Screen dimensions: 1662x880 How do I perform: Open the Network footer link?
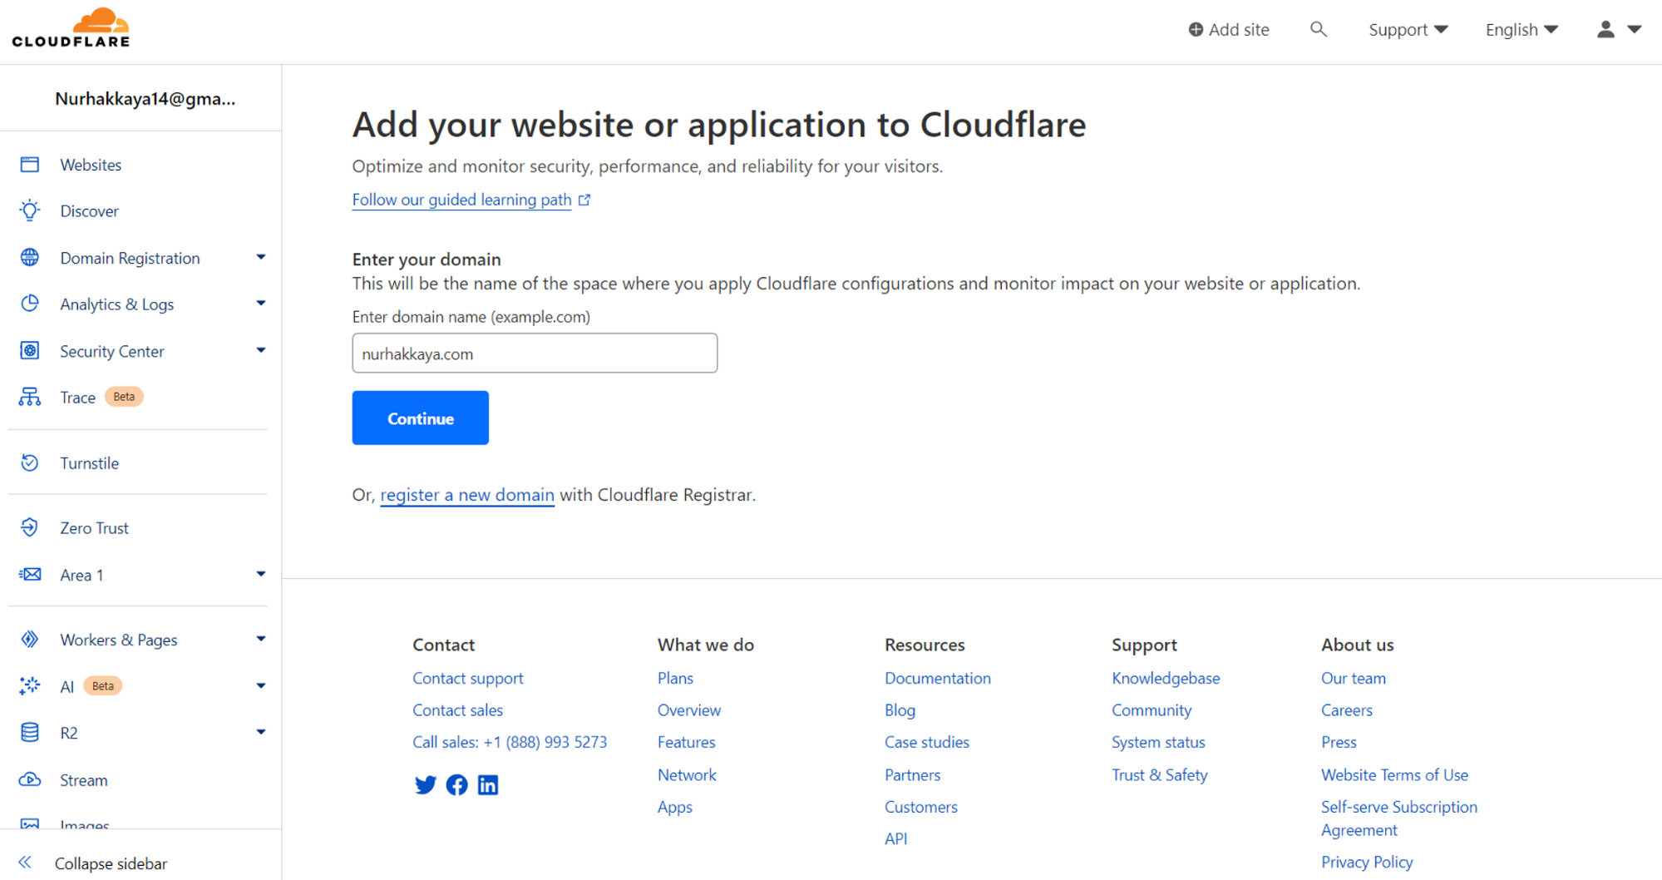tap(687, 774)
